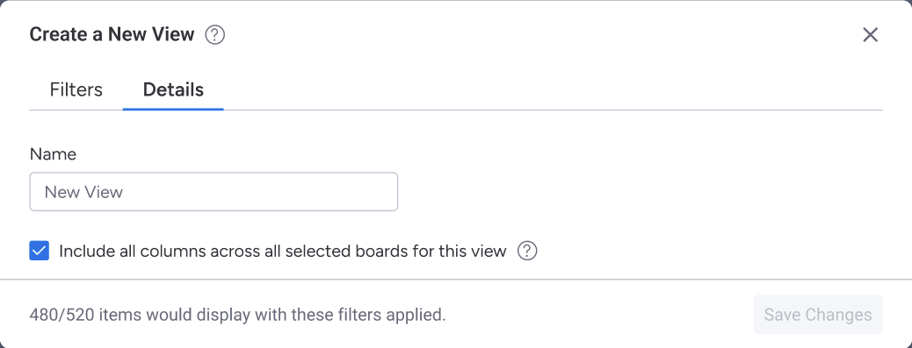
Task: Select the Details tab
Action: 173,90
